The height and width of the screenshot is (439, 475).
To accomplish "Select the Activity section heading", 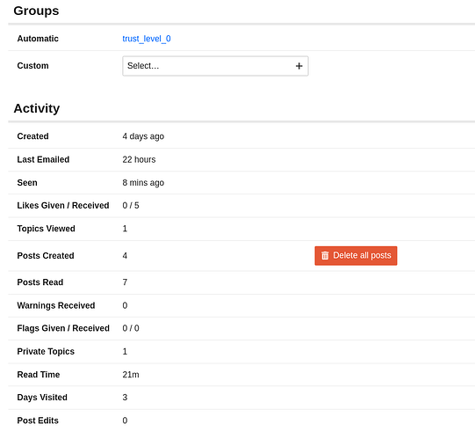I will 37,108.
